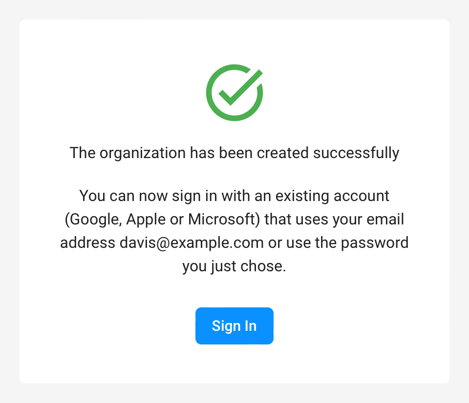The height and width of the screenshot is (403, 469).
Task: Click the Sign In button label text
Action: [x=234, y=326]
